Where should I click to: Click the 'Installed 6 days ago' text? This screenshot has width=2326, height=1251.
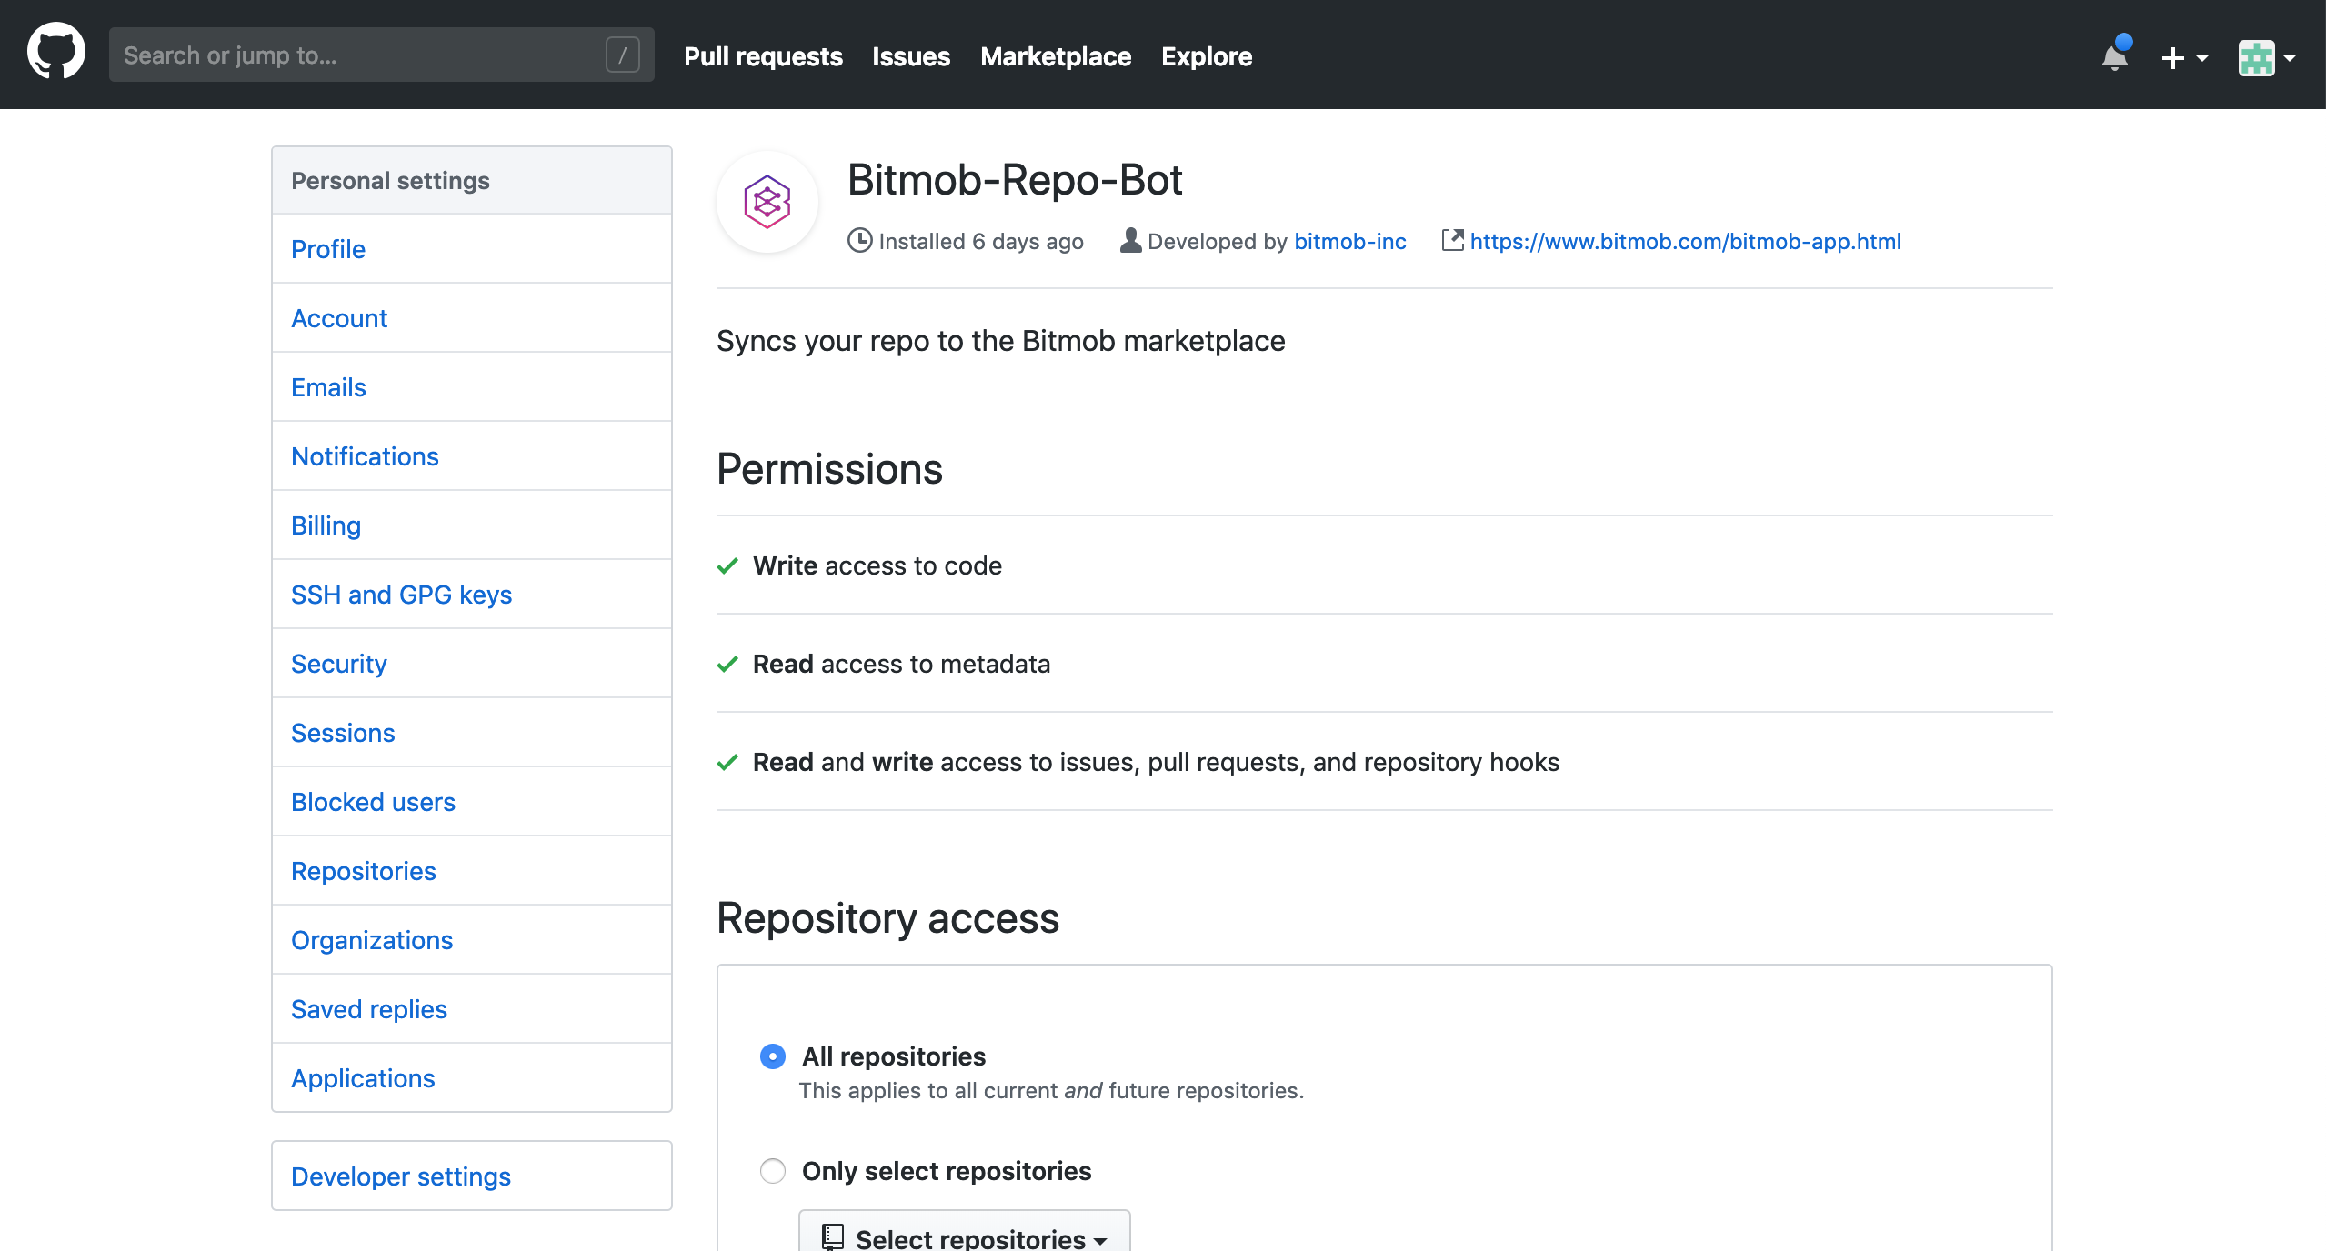(x=981, y=241)
